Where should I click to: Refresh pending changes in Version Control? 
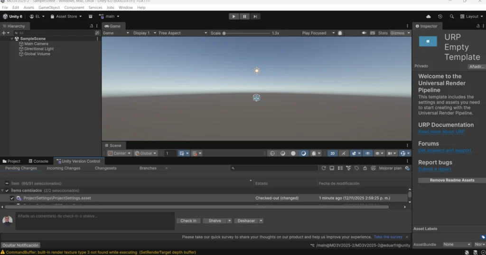[324, 168]
